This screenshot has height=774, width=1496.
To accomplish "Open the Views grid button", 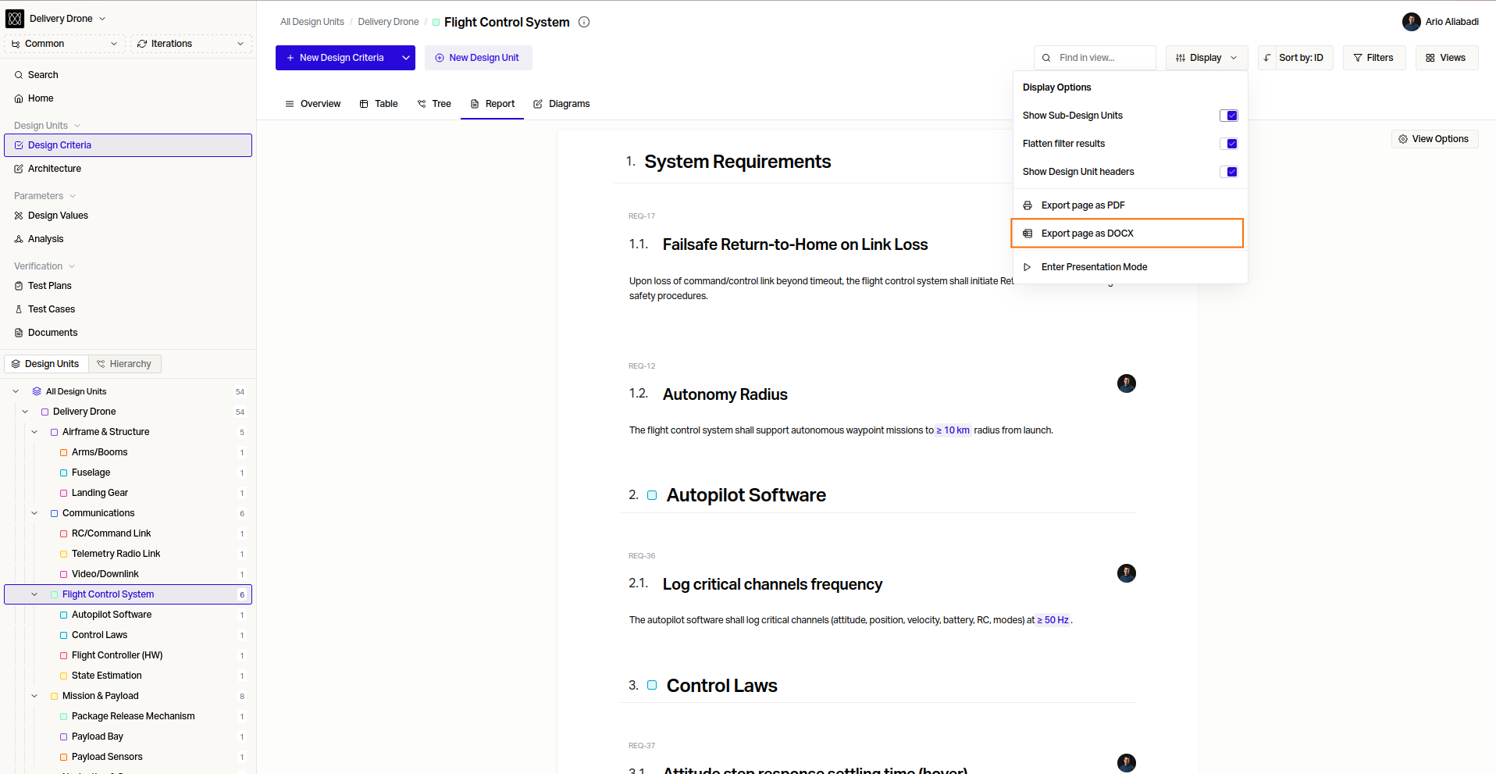I will pos(1446,58).
